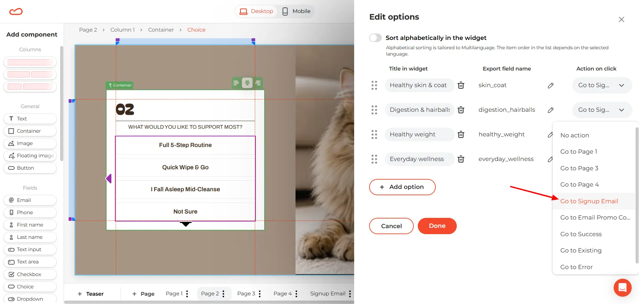
Task: Select the Quick Wipe & Go choice
Action: 185,168
